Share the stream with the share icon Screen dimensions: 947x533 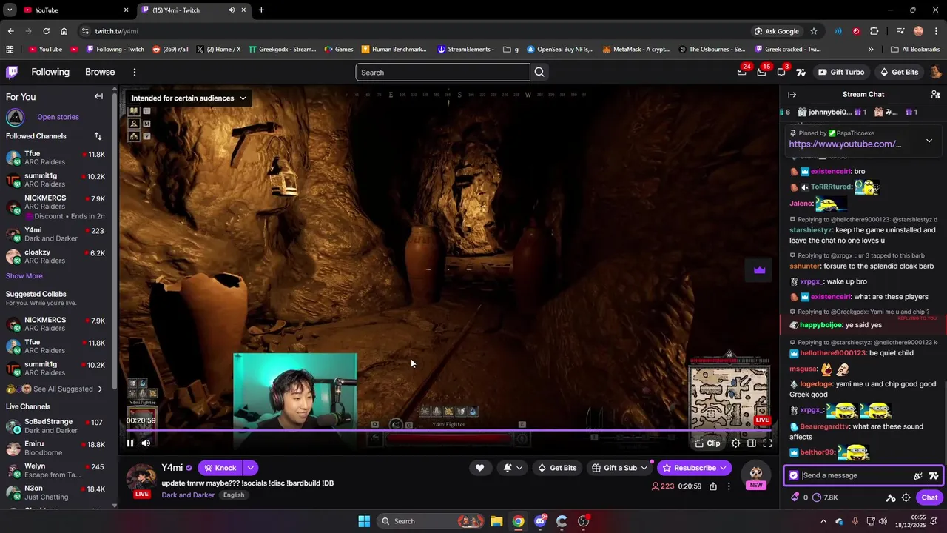pos(713,486)
